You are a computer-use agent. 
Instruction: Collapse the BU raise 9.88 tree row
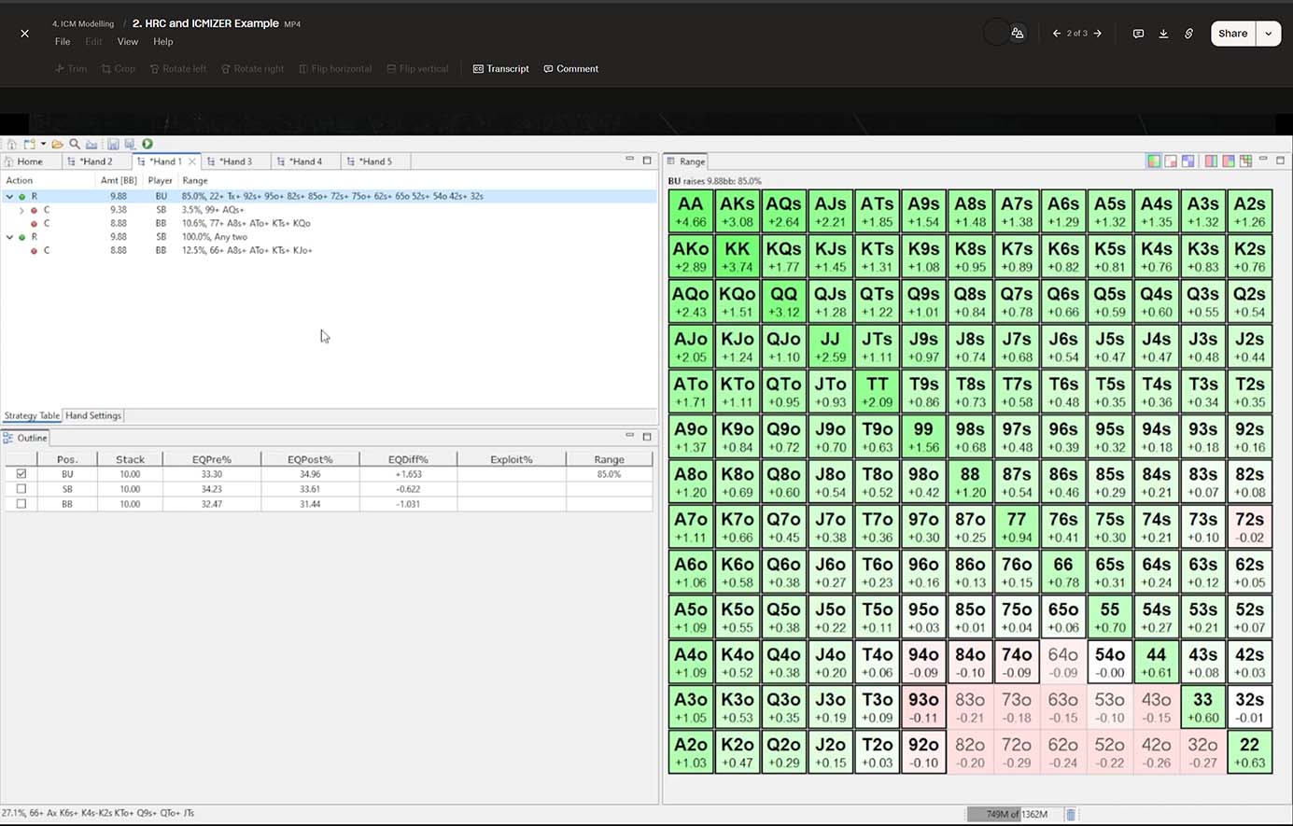coord(9,197)
